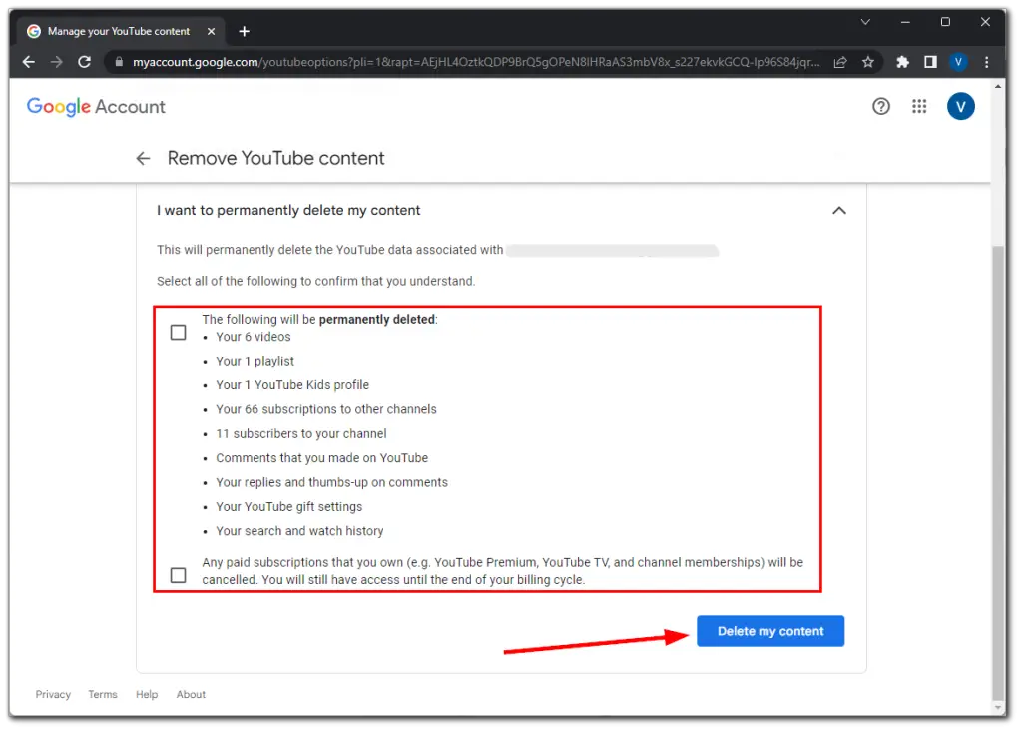Open the Chrome extensions puzzle icon
This screenshot has height=732, width=1022.
pyautogui.click(x=901, y=62)
